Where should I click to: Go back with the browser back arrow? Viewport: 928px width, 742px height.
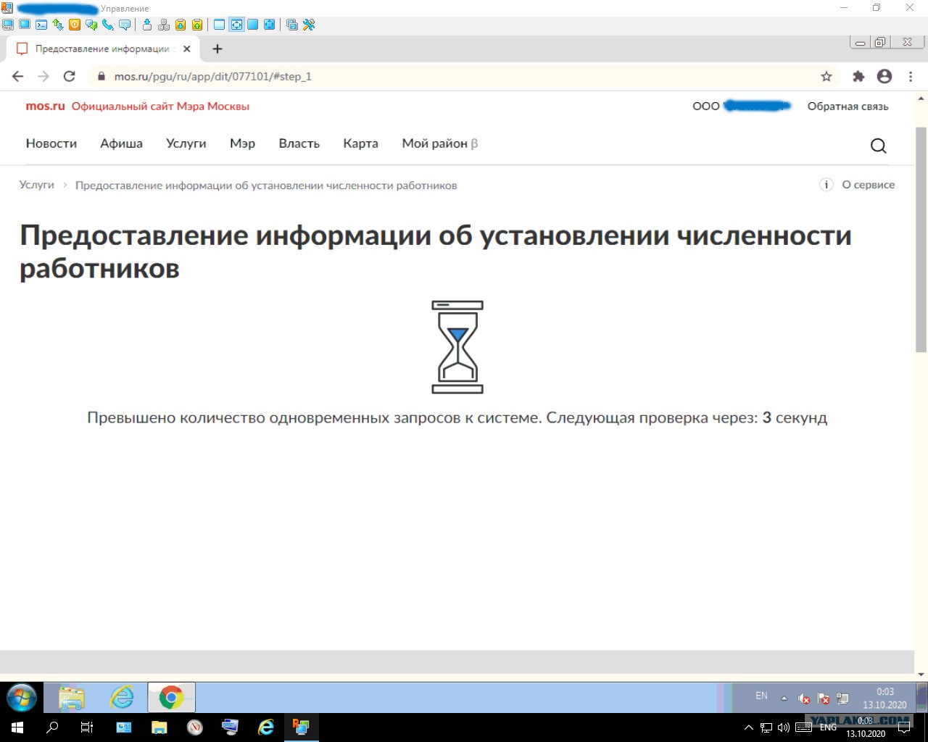(x=18, y=76)
